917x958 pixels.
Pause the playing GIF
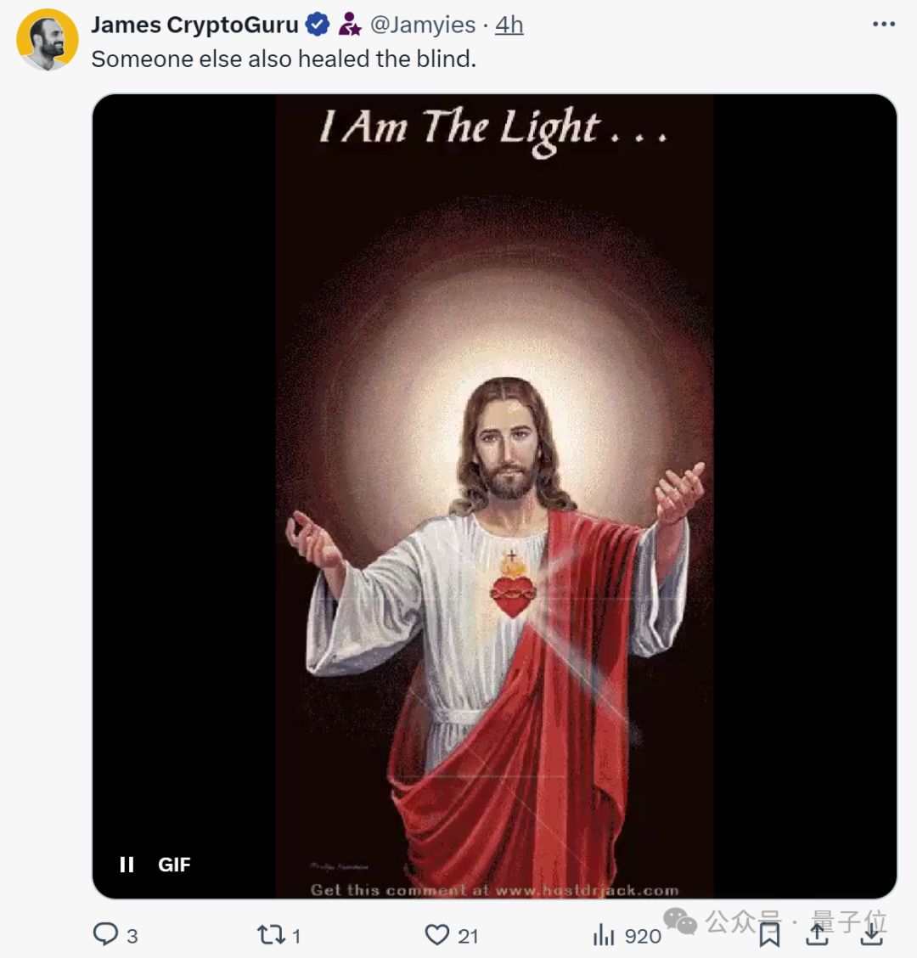point(127,865)
